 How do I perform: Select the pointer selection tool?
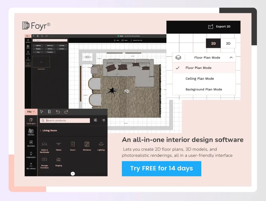41,112
